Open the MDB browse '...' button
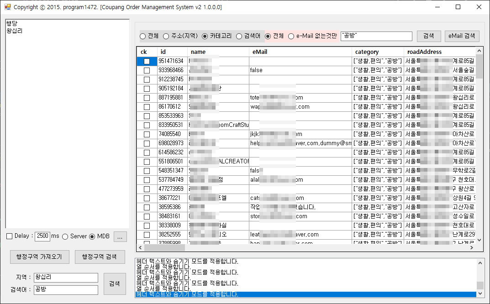Image resolution: width=490 pixels, height=304 pixels. click(x=120, y=236)
